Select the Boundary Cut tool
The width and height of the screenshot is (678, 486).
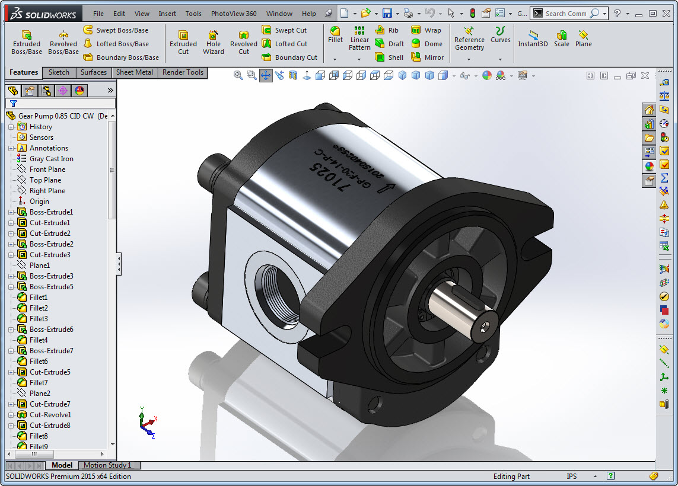[x=289, y=57]
